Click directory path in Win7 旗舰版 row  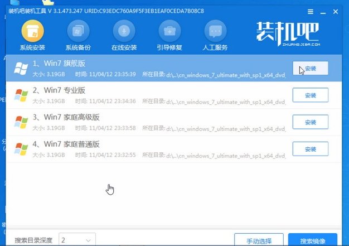coord(226,75)
